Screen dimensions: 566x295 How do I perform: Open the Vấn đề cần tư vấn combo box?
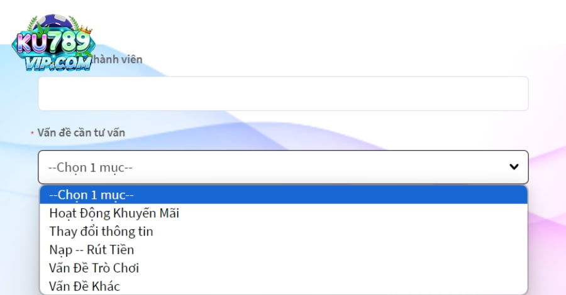coord(283,167)
